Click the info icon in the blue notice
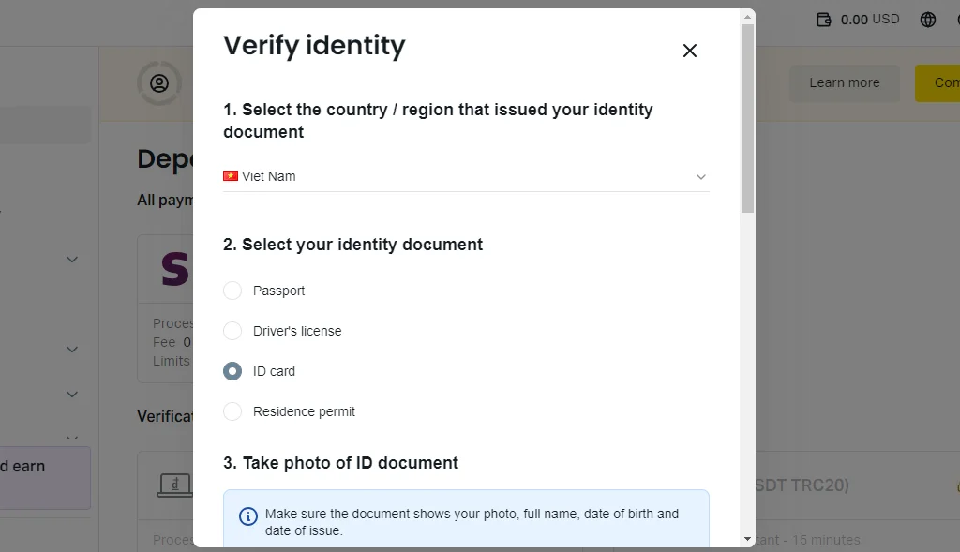 coord(248,515)
